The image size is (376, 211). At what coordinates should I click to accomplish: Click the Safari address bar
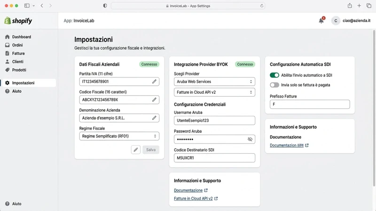188,6
